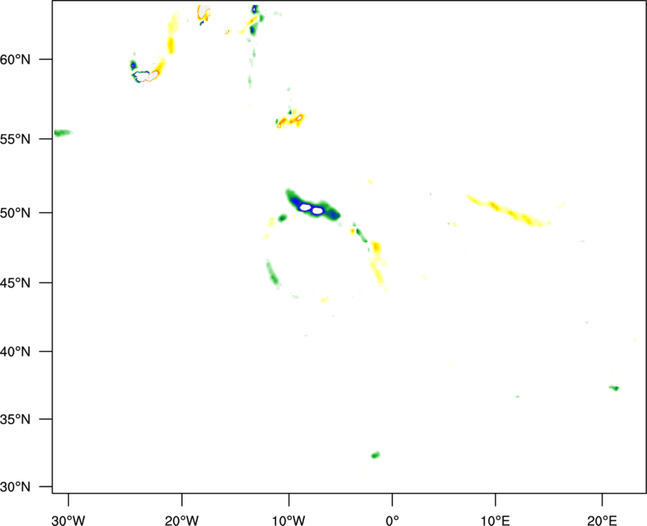
Task: Click the 20°W longitude axis label
Action: (182, 520)
